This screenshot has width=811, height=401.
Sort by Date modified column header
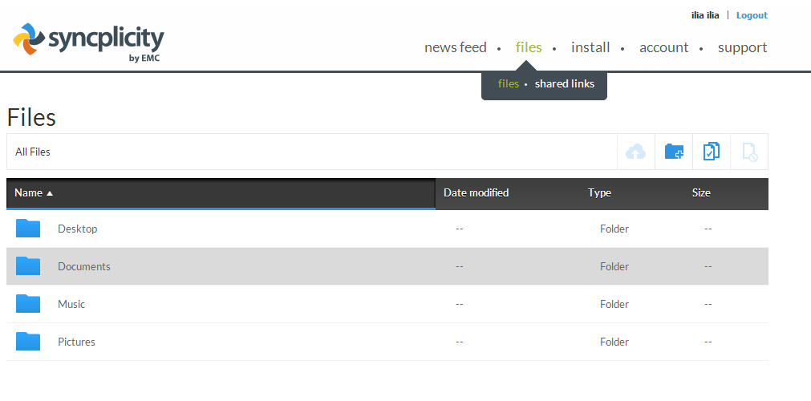(x=476, y=192)
